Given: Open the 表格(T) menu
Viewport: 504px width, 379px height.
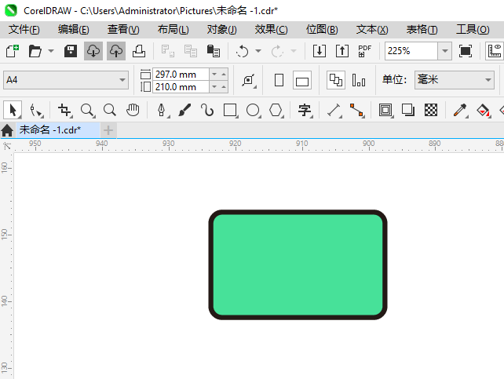Looking at the screenshot, I should coord(422,30).
